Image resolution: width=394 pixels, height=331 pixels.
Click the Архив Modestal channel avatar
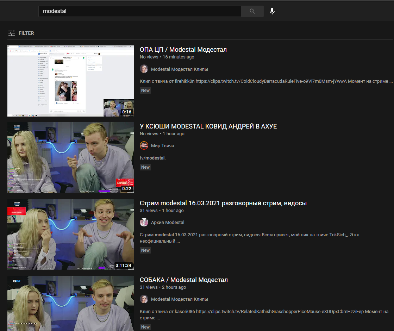pyautogui.click(x=144, y=222)
